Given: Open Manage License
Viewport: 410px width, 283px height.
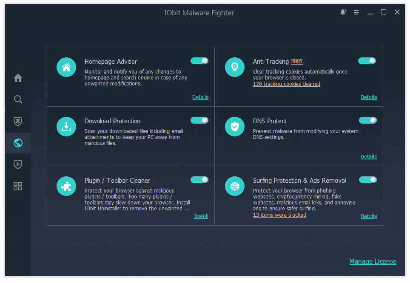Looking at the screenshot, I should pyautogui.click(x=373, y=261).
